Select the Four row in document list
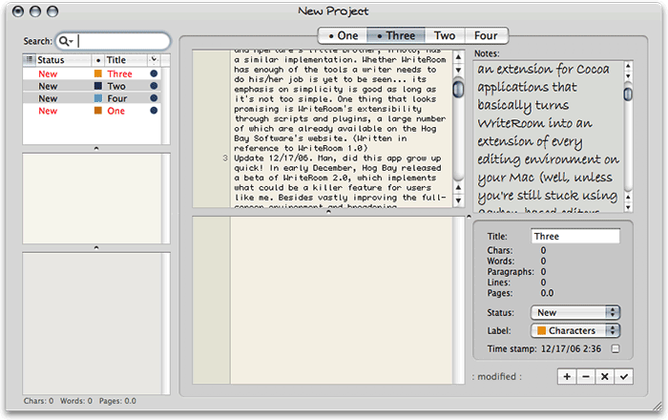 (x=92, y=98)
